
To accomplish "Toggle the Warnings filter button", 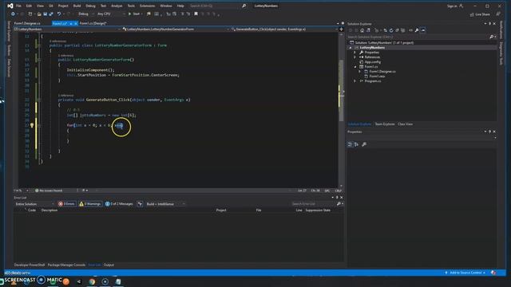I will coord(90,204).
